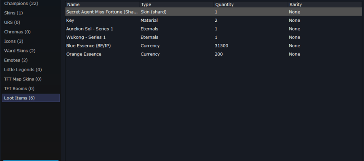Select the Wukong - Series 1 row
Image resolution: width=364 pixels, height=161 pixels.
tap(214, 37)
